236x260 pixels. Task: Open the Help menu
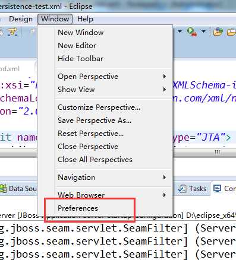[x=85, y=19]
